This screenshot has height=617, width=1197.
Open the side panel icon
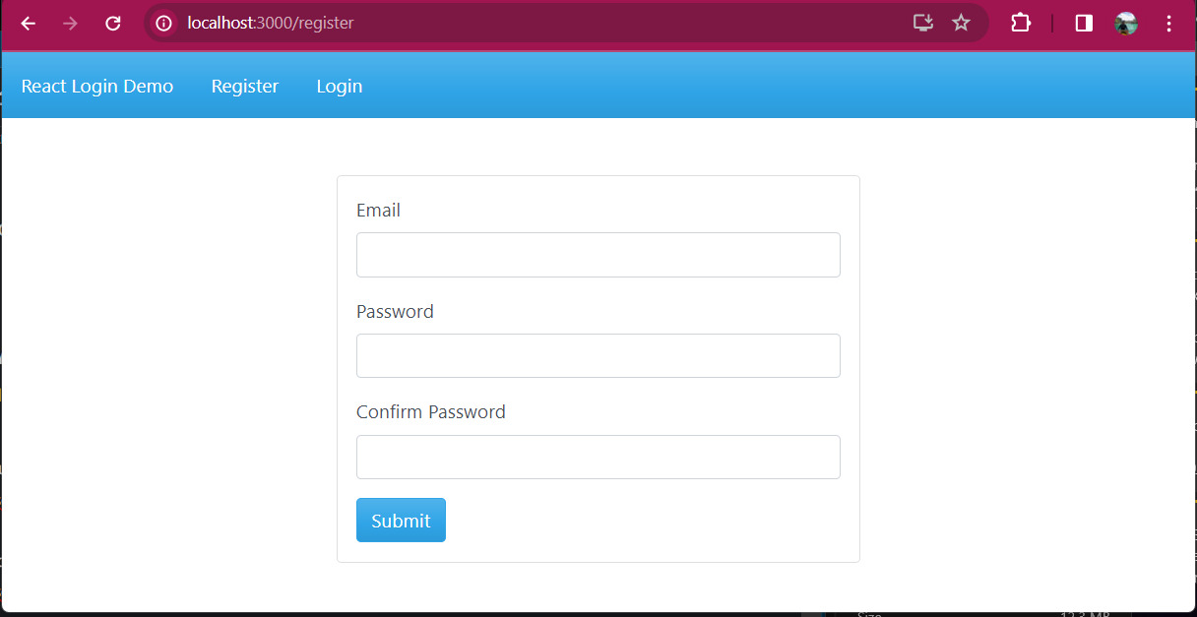[1083, 24]
